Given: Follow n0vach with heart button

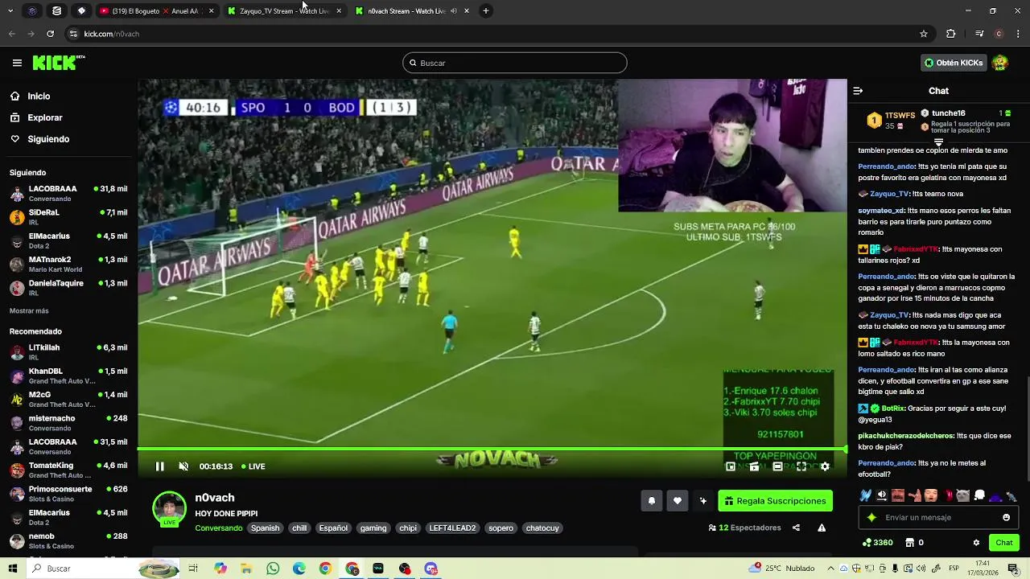Looking at the screenshot, I should pyautogui.click(x=678, y=501).
